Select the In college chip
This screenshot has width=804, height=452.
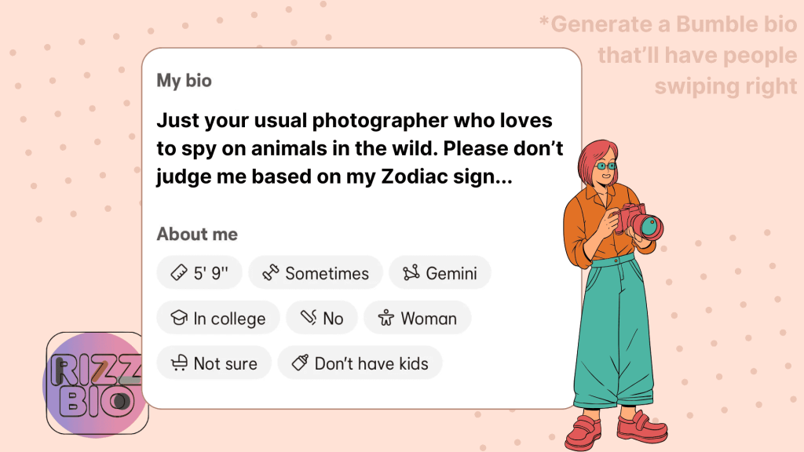218,318
